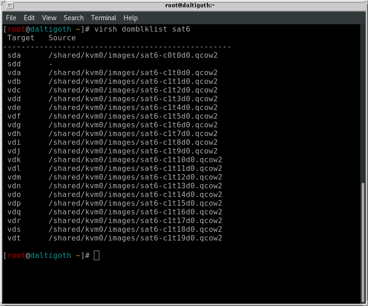Open the File menu
The height and width of the screenshot is (306, 368).
(11, 18)
